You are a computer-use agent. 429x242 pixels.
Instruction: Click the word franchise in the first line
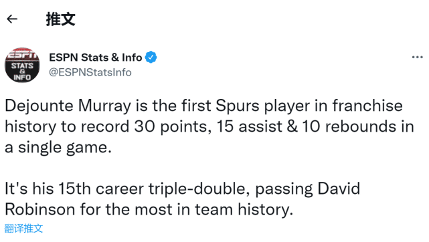click(367, 106)
